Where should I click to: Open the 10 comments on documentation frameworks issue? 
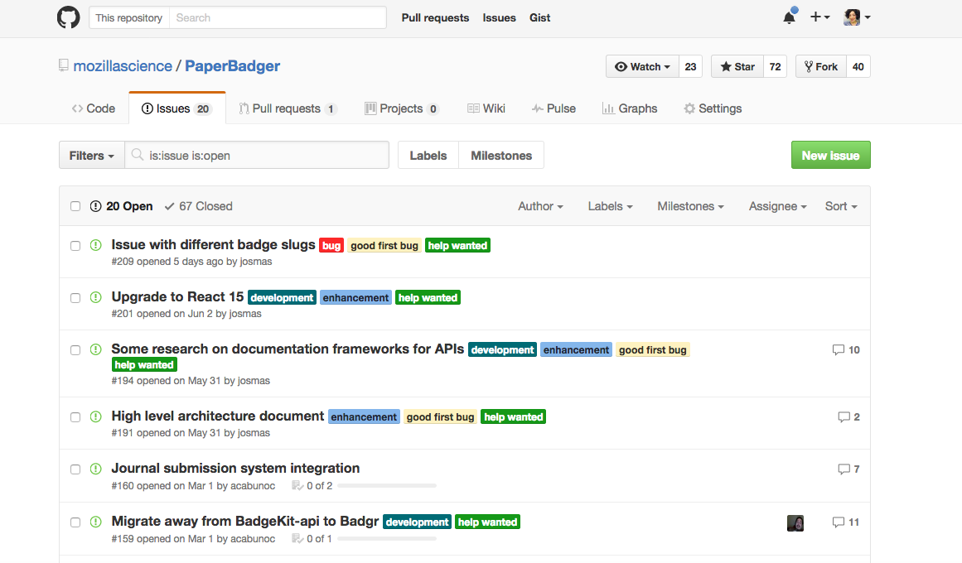point(846,349)
